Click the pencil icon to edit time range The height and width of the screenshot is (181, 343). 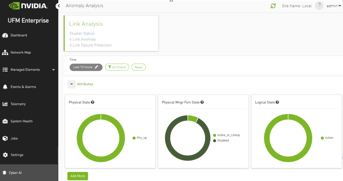[x=97, y=67]
